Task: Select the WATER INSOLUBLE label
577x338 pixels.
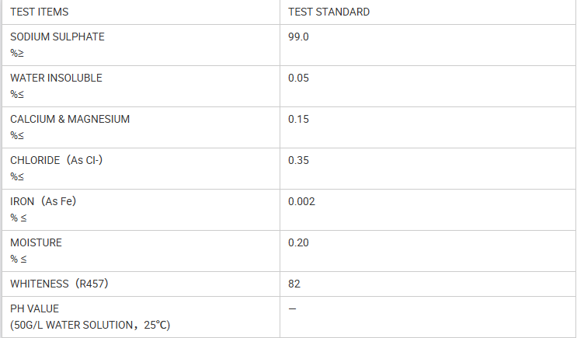Action: pyautogui.click(x=56, y=78)
